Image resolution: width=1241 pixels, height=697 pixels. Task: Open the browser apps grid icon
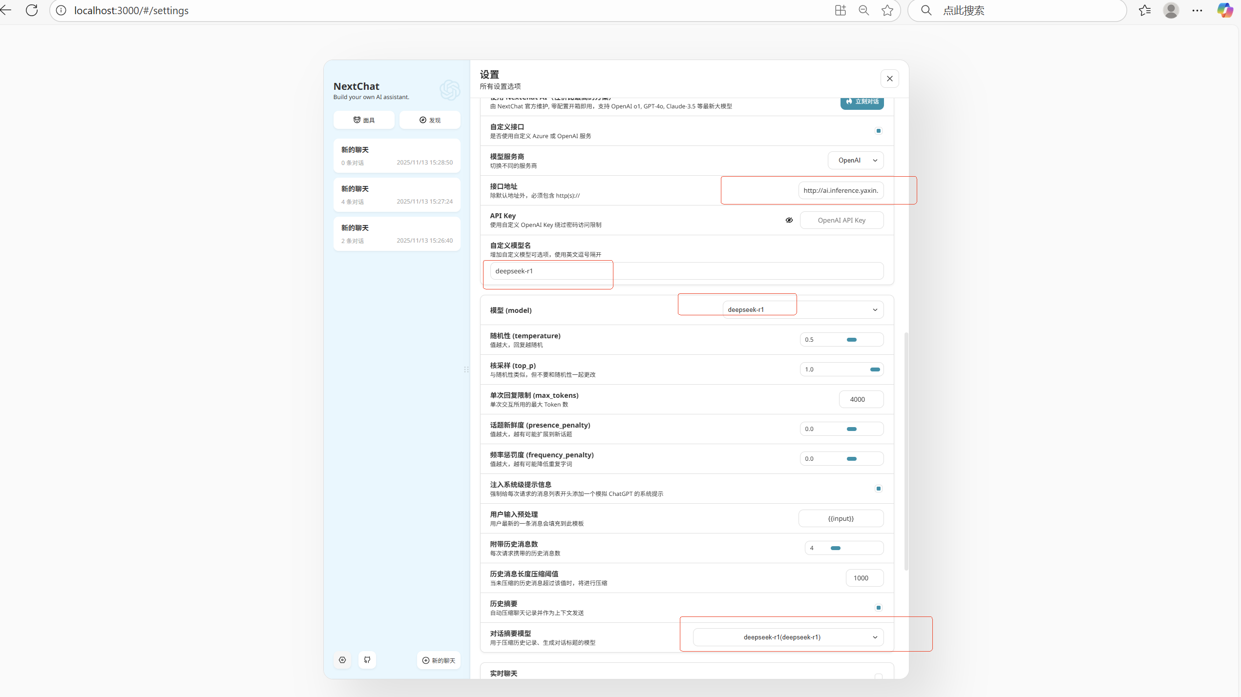coord(840,10)
